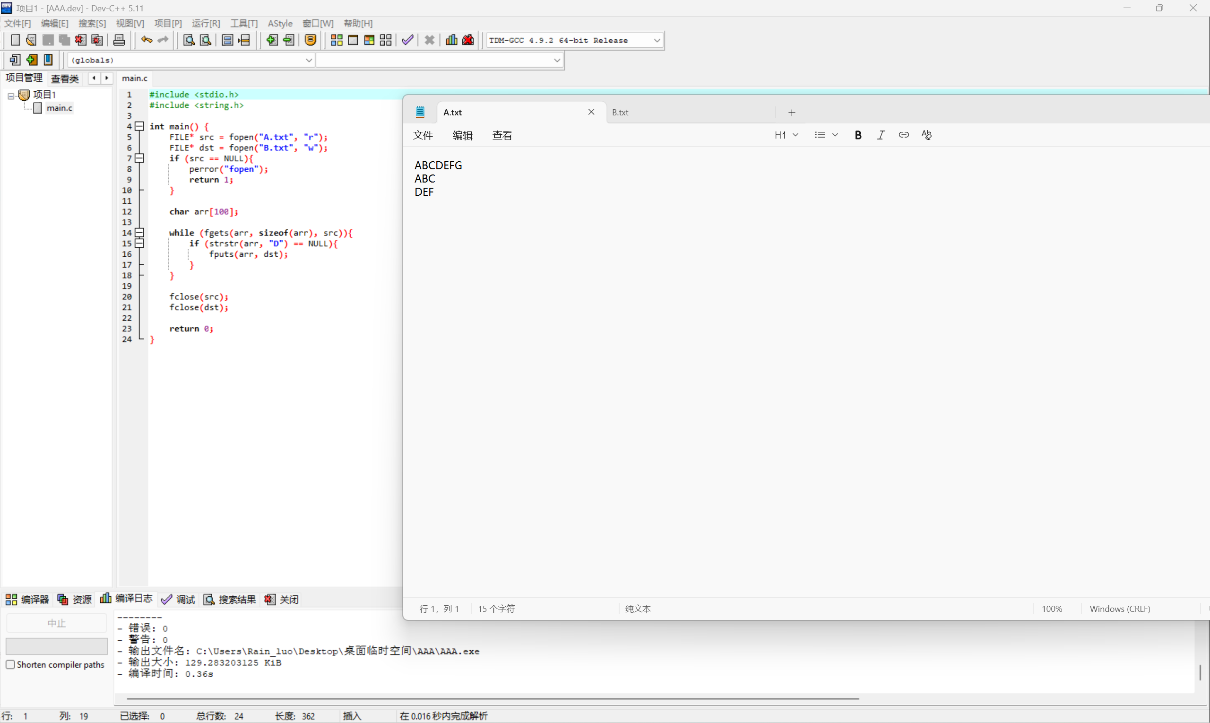Open the TDM-GCC compiler selection dropdown

(657, 41)
